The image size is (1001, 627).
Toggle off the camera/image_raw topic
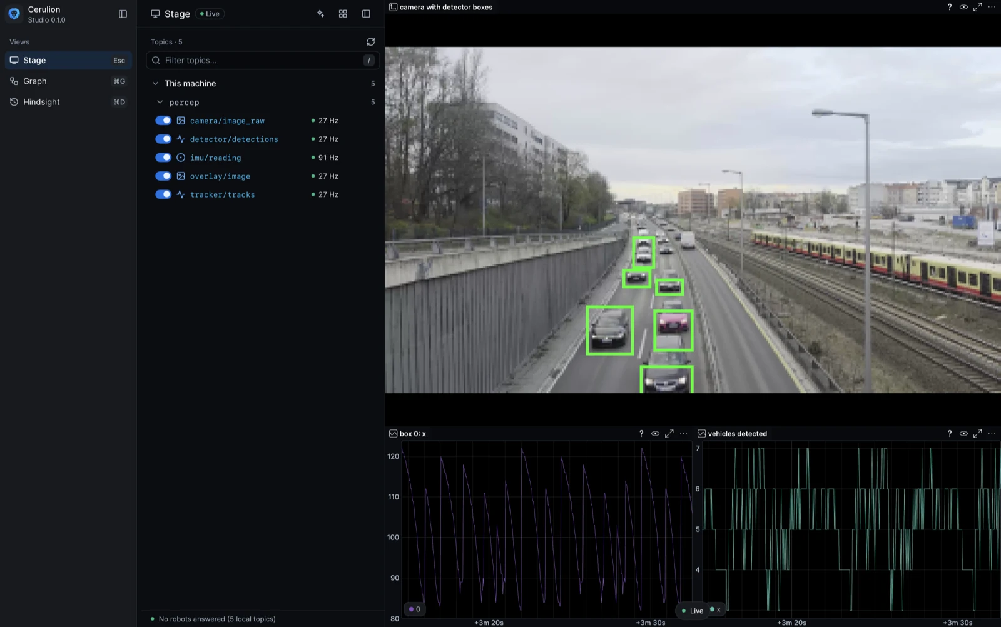pos(163,121)
